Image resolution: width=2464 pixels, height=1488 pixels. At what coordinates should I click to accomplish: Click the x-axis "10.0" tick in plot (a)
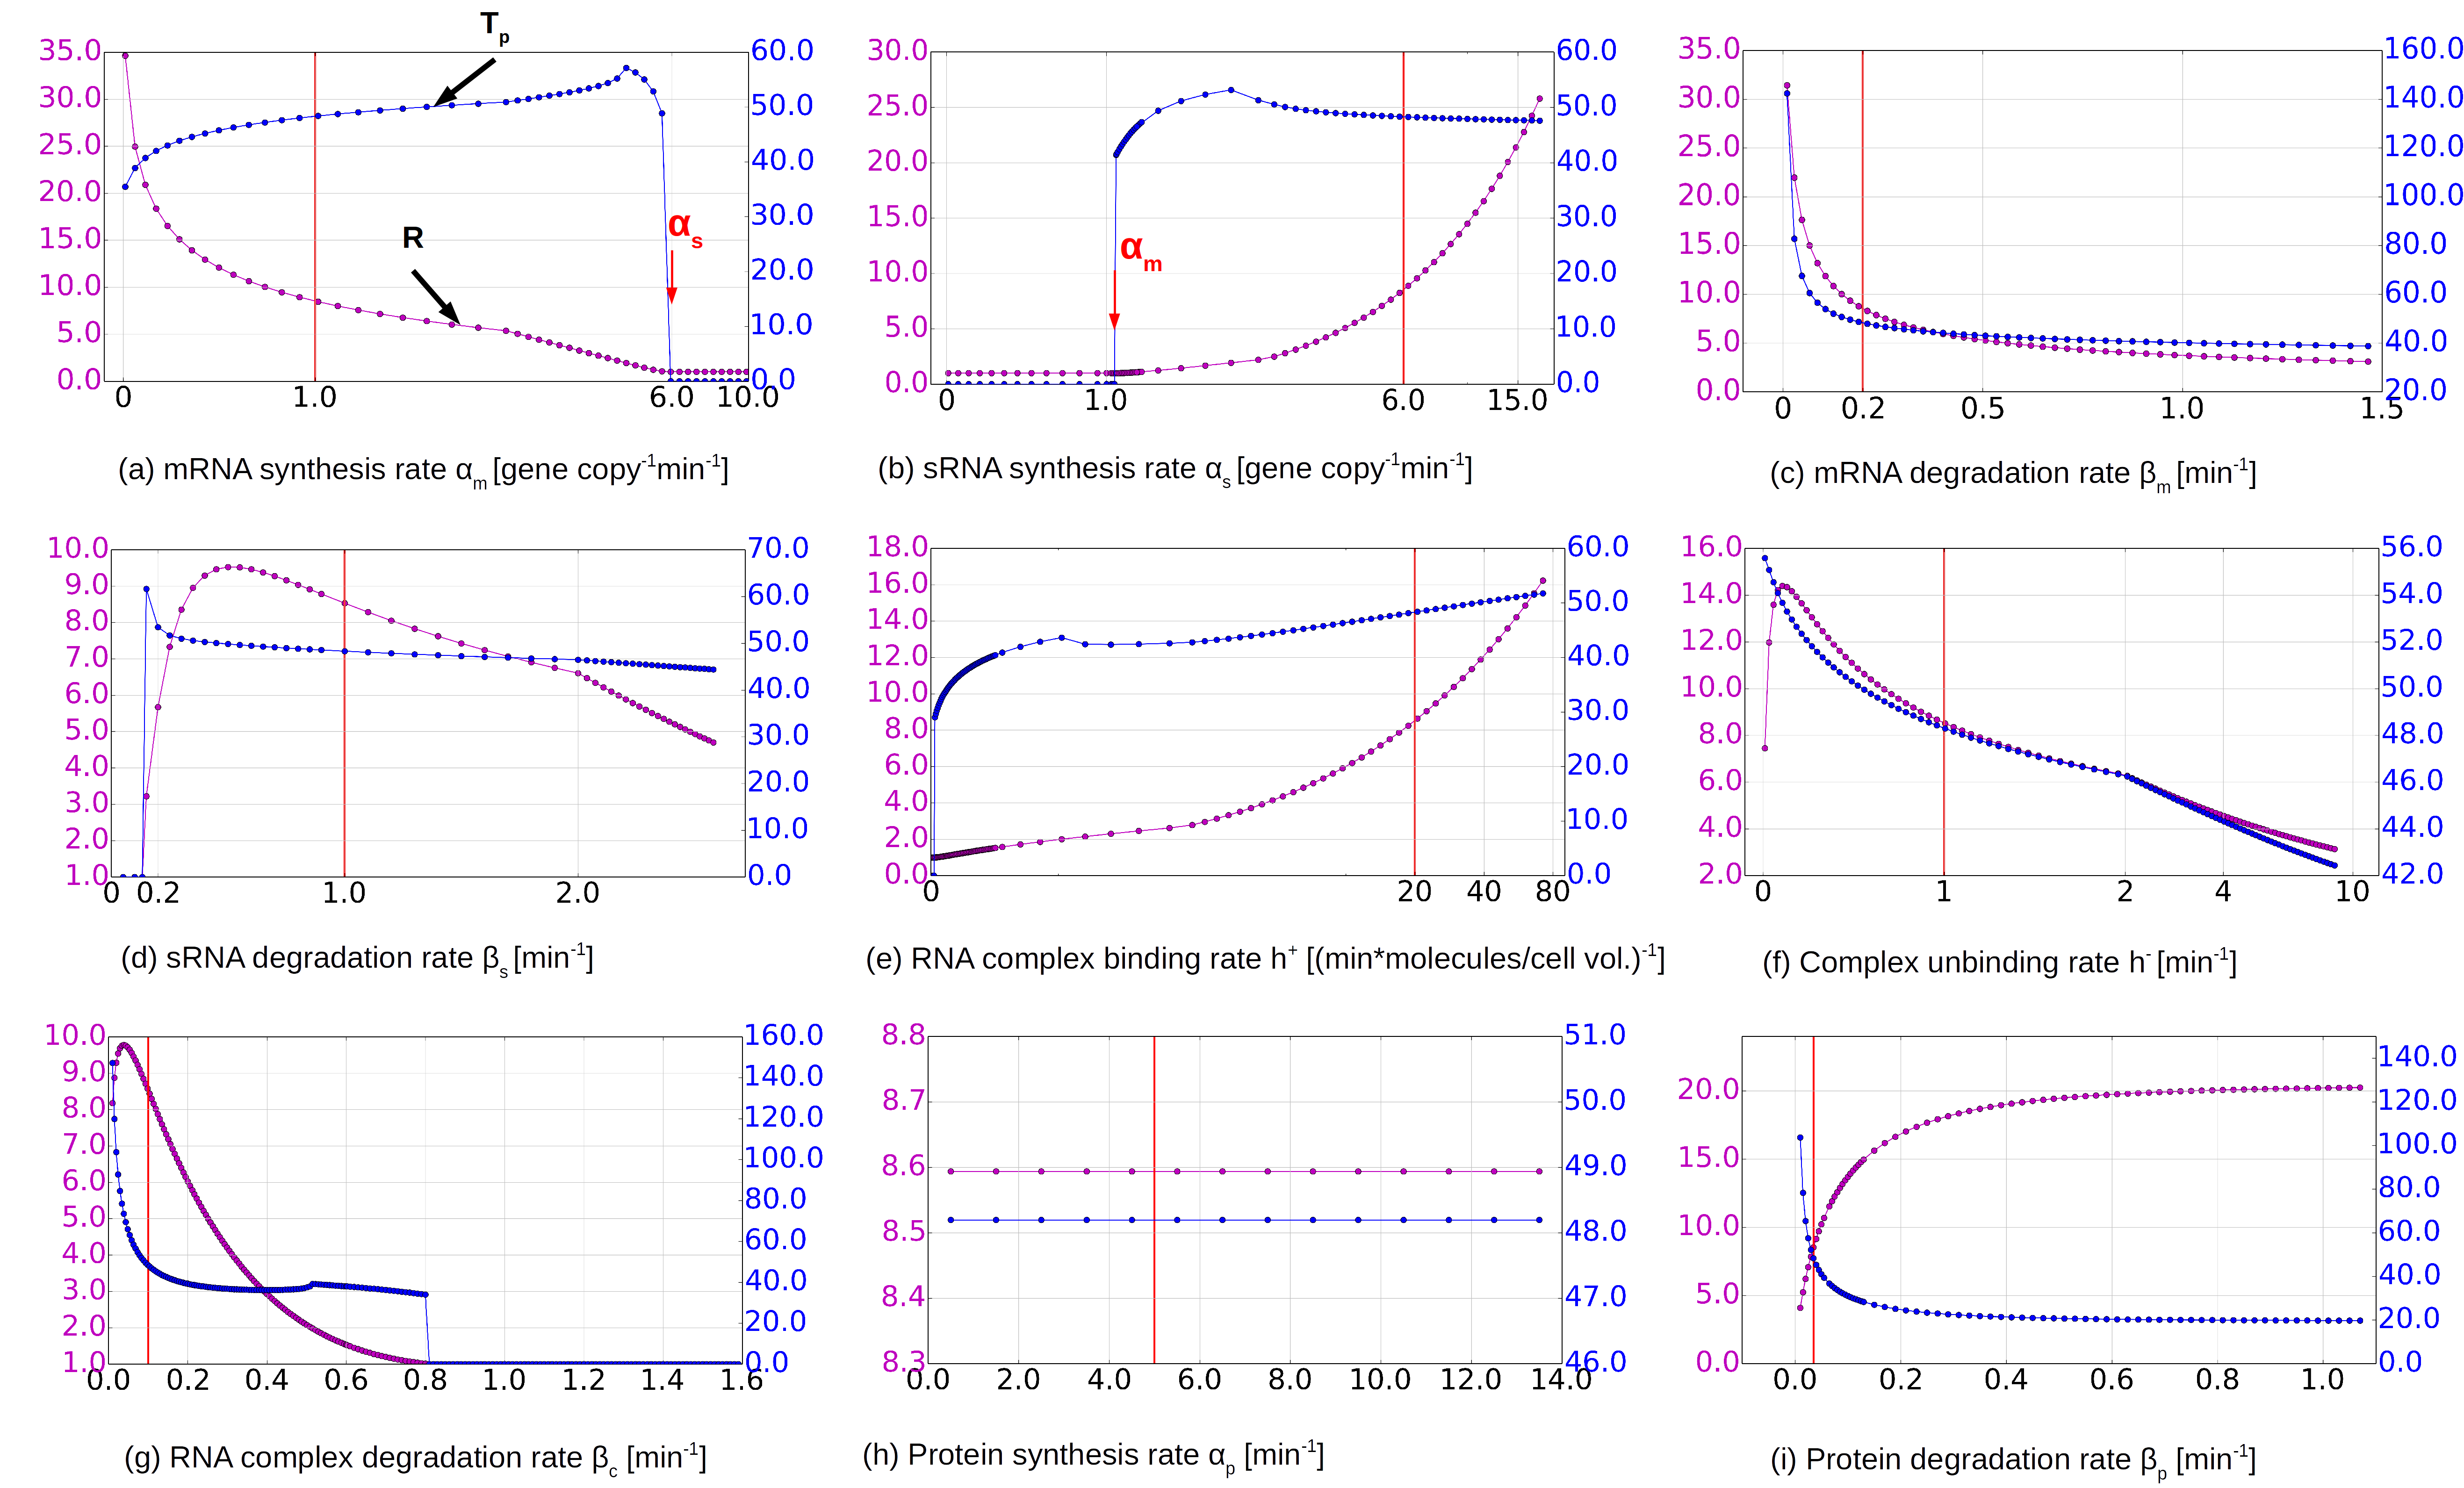click(748, 397)
